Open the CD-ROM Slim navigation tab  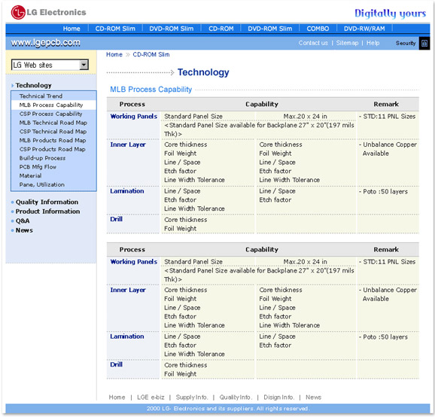pyautogui.click(x=115, y=29)
